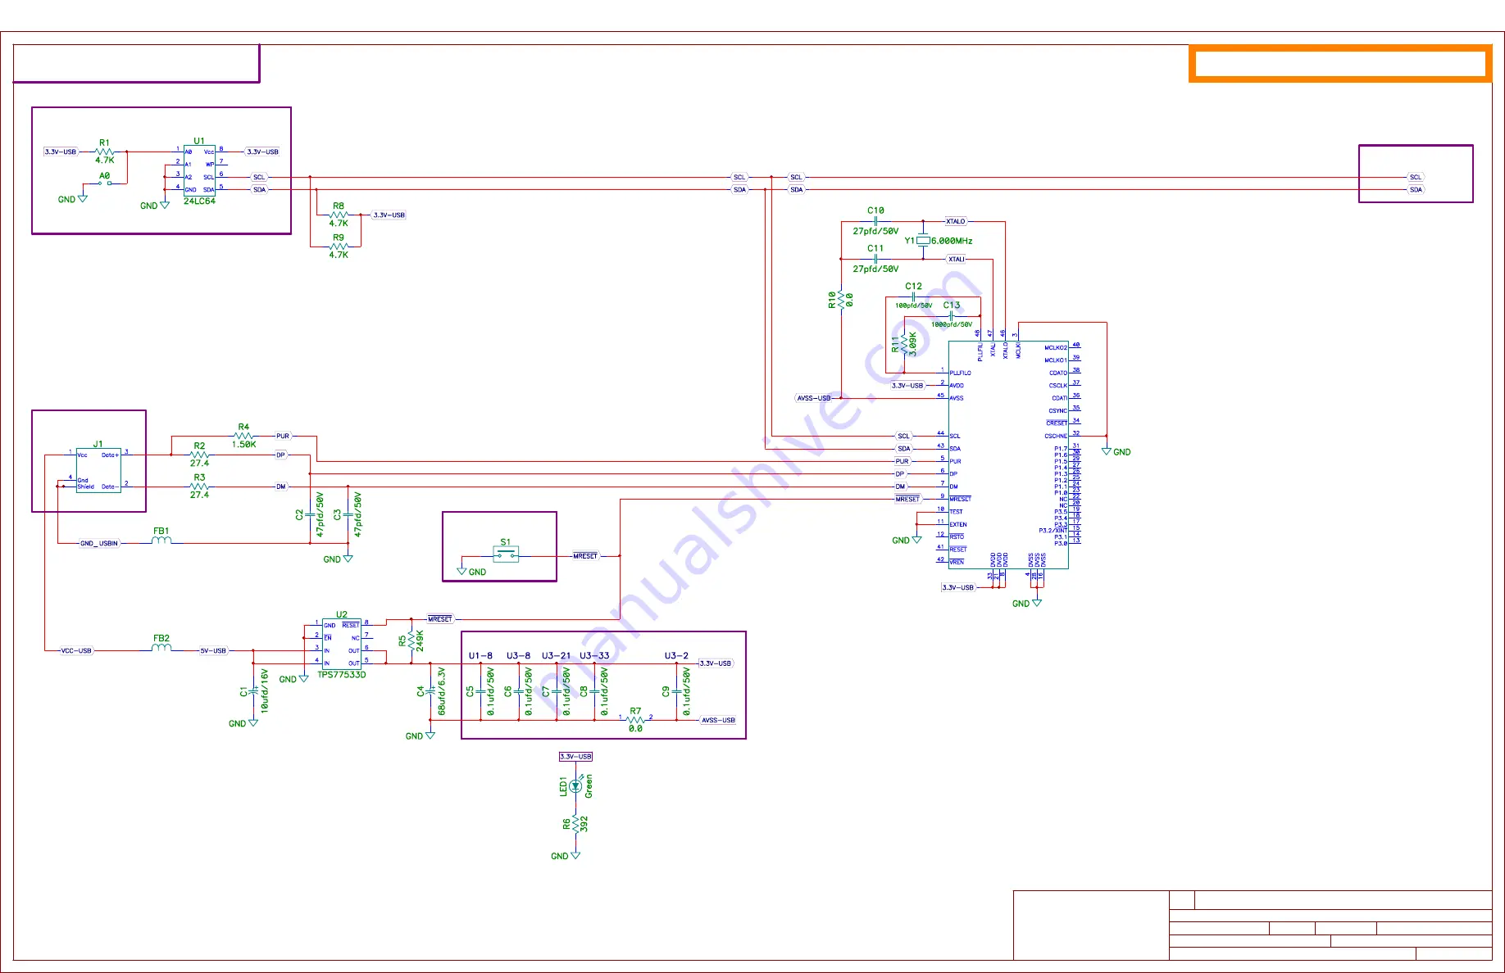The image size is (1505, 973).
Task: Pick the FB2 ferrite bead symbol
Action: (161, 647)
